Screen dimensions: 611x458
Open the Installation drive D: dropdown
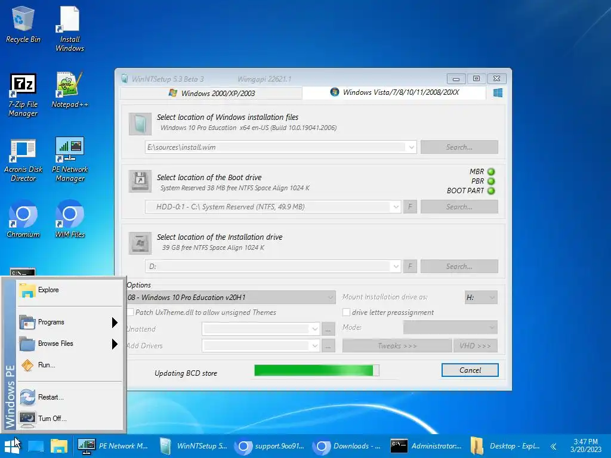point(396,267)
